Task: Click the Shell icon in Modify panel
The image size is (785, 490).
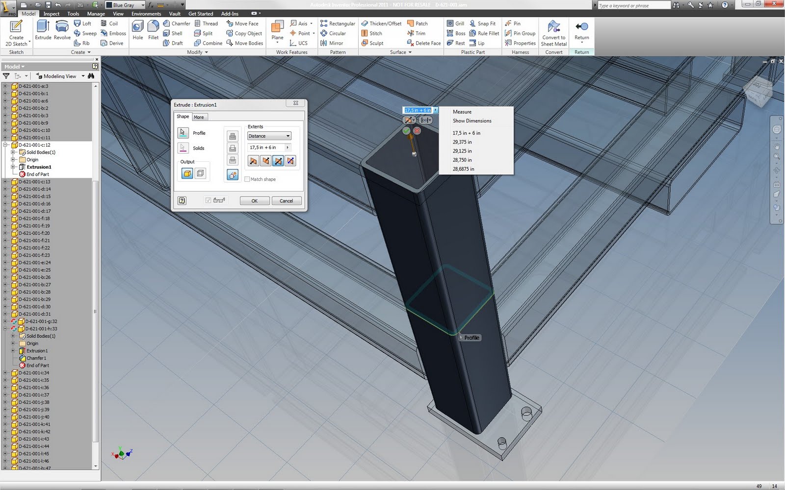Action: pos(167,33)
